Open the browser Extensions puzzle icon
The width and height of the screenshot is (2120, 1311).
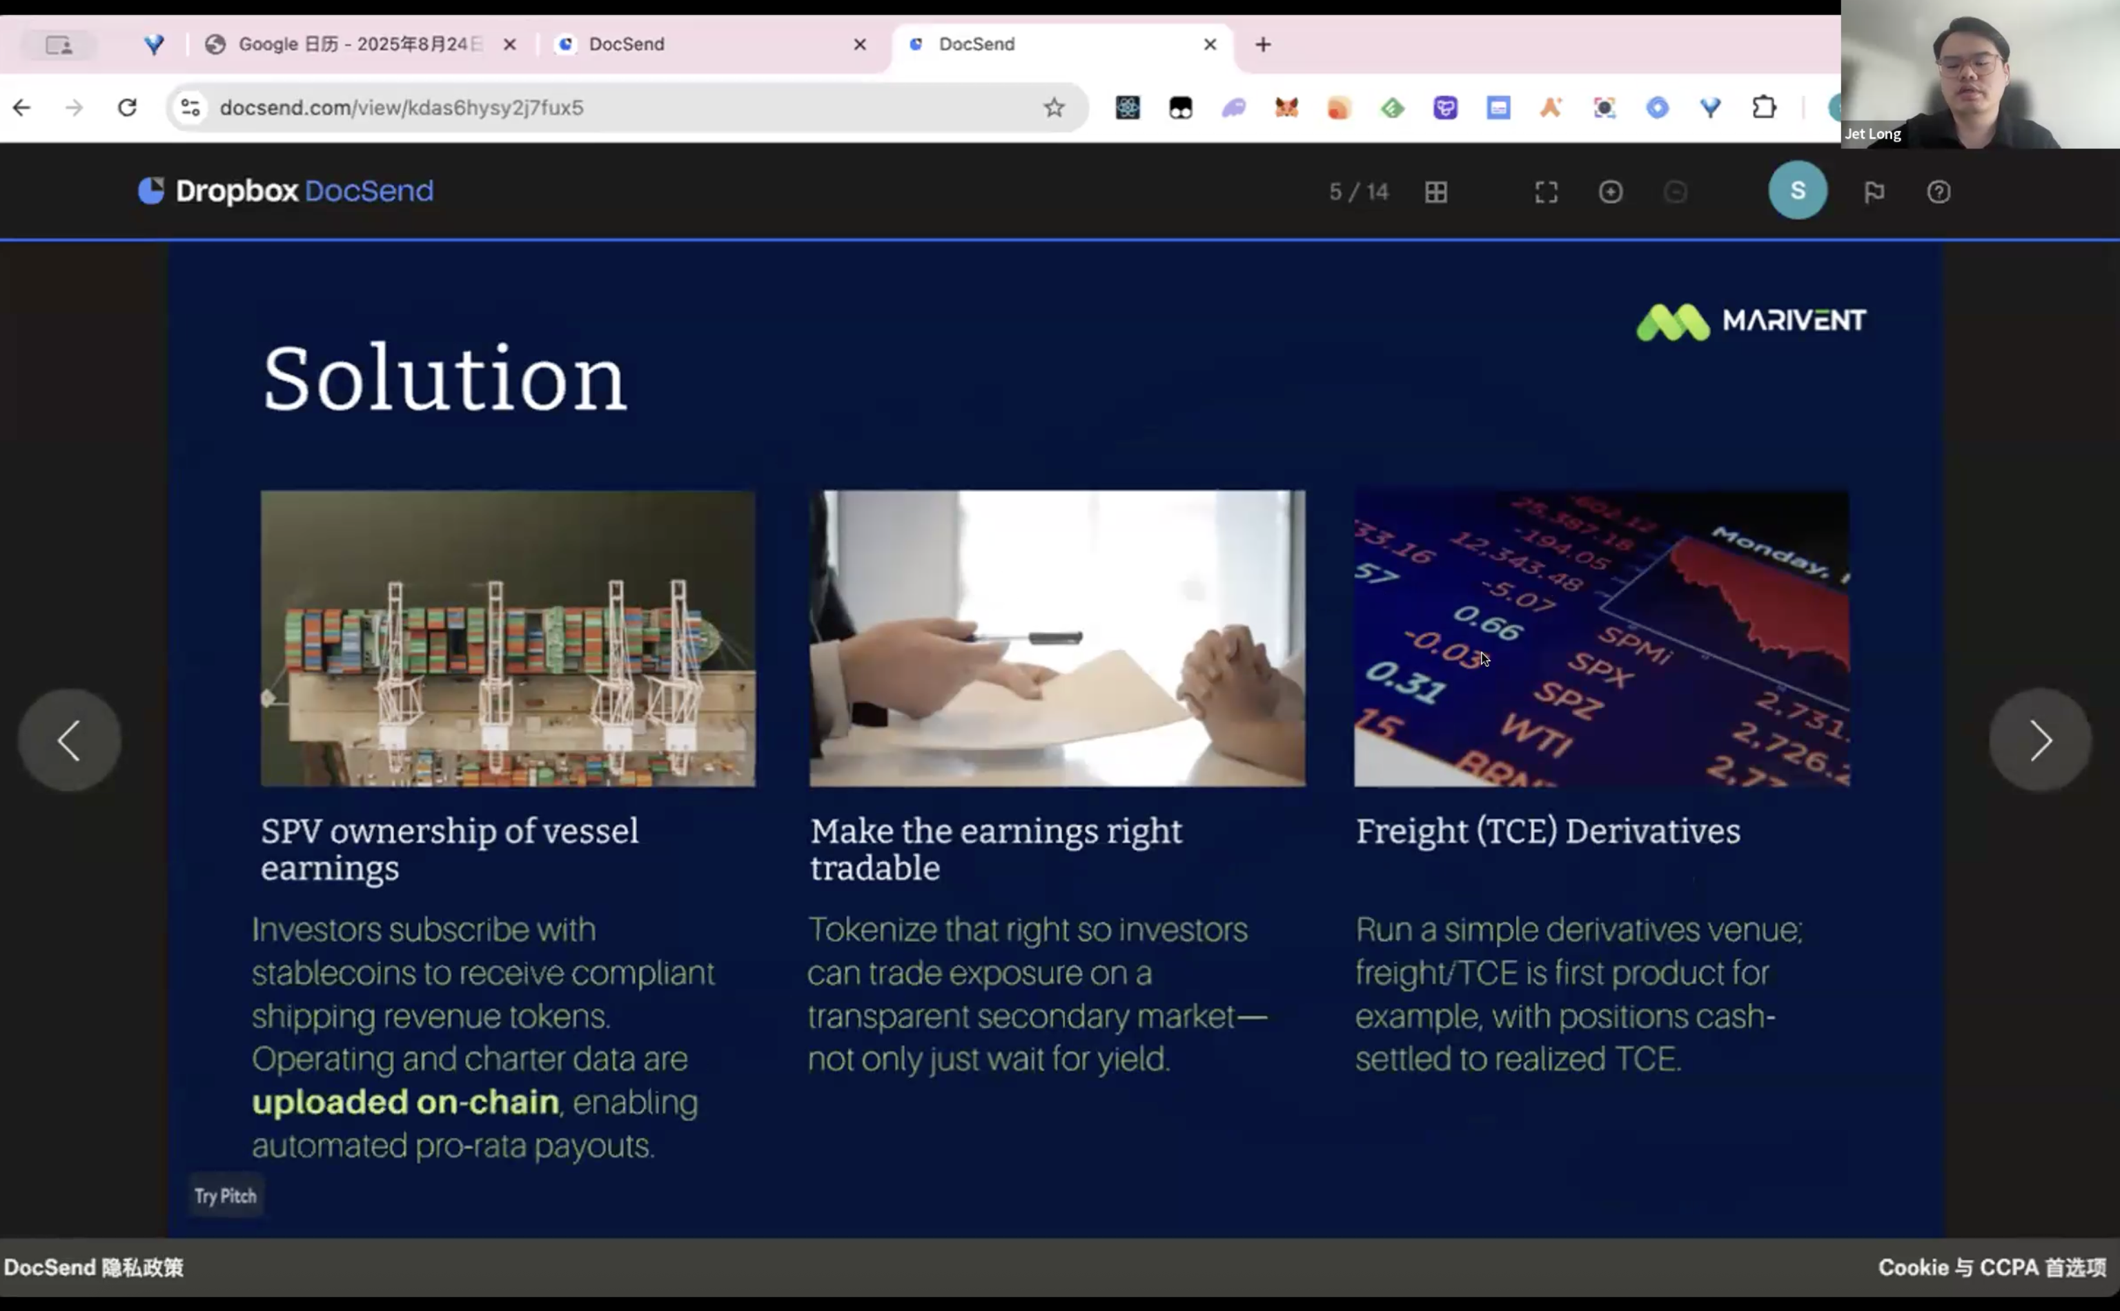1764,108
